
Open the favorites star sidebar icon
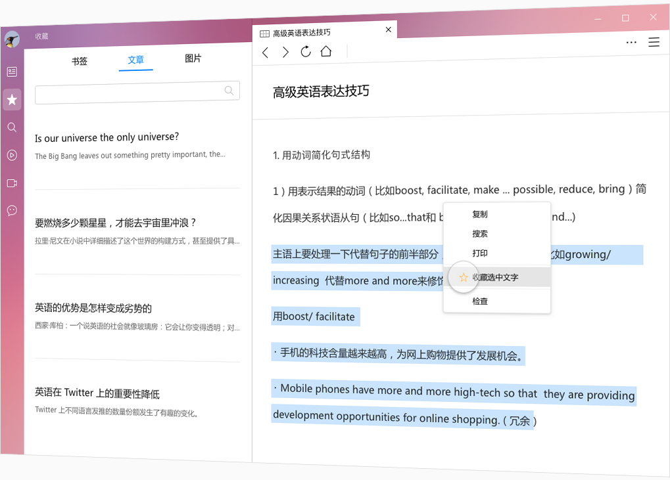(12, 100)
